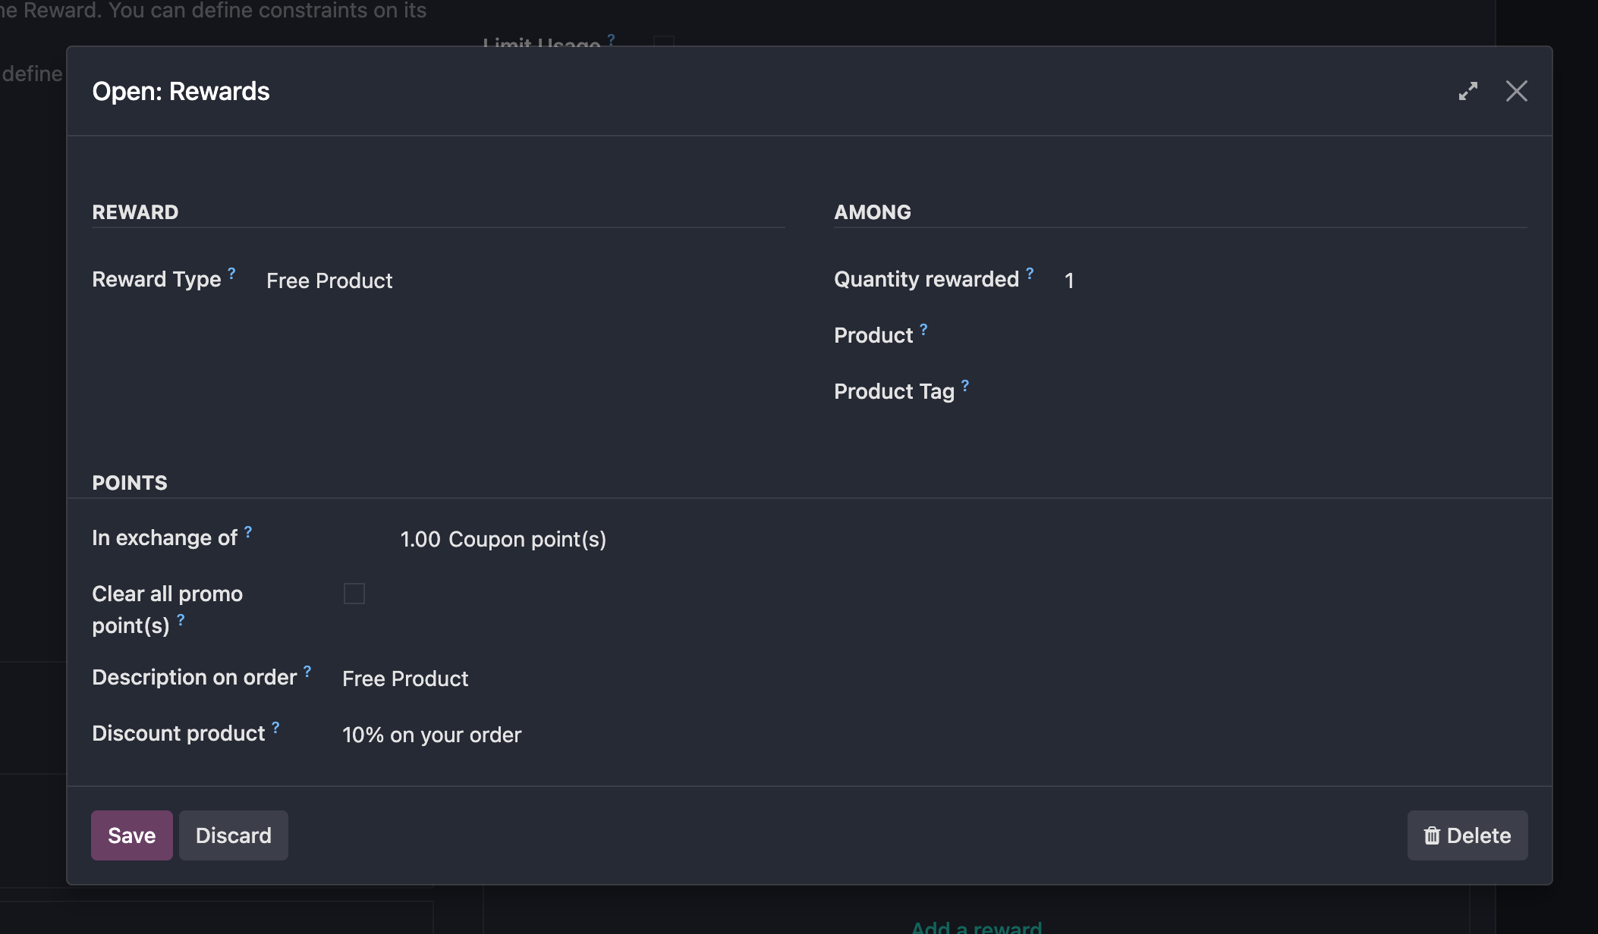Expand the Rewards dialog to fullscreen
The height and width of the screenshot is (934, 1598).
[1467, 91]
